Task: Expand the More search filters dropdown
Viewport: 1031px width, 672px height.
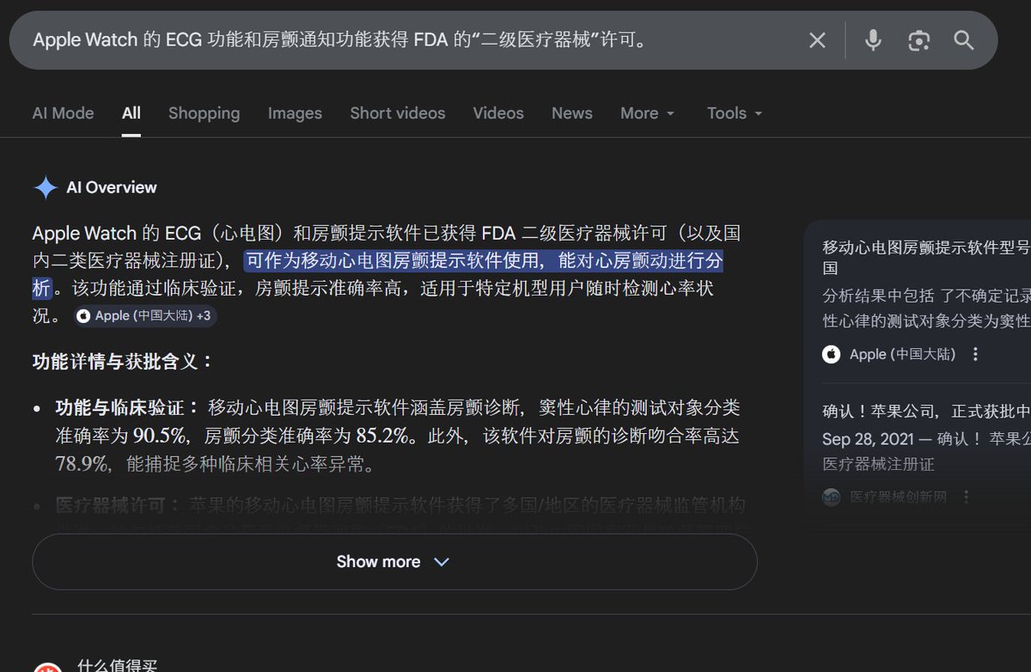Action: coord(648,113)
